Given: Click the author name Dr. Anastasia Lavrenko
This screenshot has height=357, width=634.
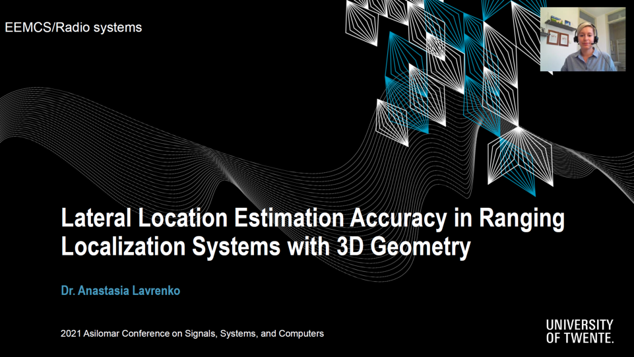Looking at the screenshot, I should click(121, 290).
